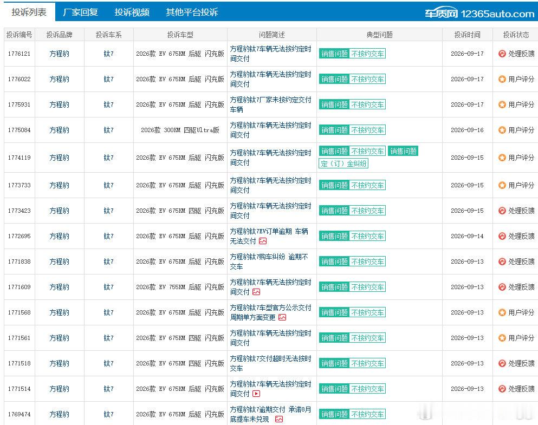Open the complaint 方程豹钛7购车纠纷 逾期不交车

(x=269, y=261)
